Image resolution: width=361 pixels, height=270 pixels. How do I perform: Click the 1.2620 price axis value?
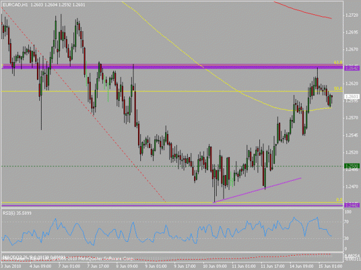pos(352,83)
